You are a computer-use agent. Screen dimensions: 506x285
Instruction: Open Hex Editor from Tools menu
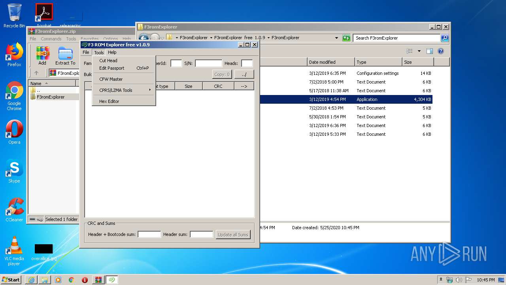coord(124,101)
